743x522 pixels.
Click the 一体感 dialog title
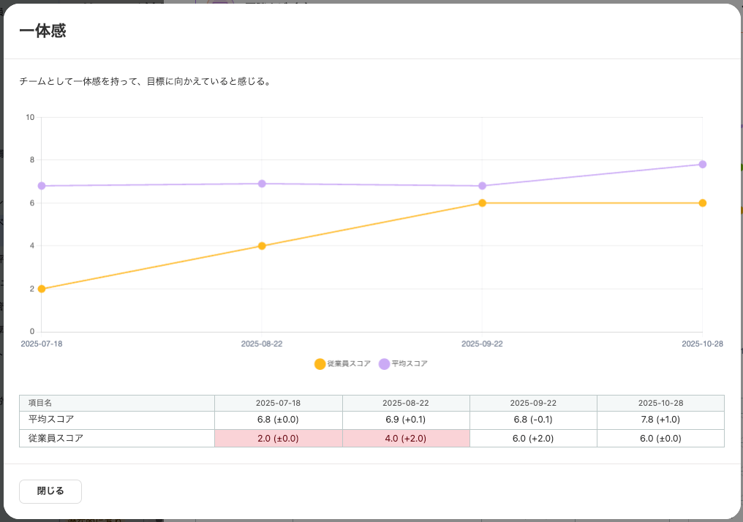pos(42,31)
